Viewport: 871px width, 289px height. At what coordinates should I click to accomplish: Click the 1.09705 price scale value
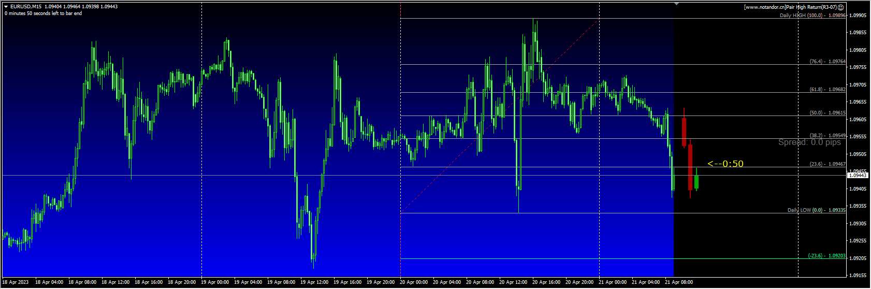tap(858, 85)
